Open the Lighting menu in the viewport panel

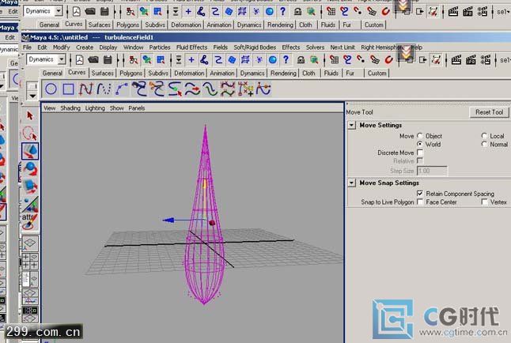(95, 108)
